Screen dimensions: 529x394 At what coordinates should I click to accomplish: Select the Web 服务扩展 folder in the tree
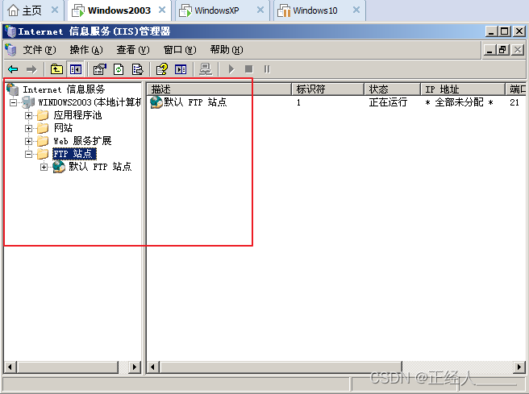click(x=82, y=141)
